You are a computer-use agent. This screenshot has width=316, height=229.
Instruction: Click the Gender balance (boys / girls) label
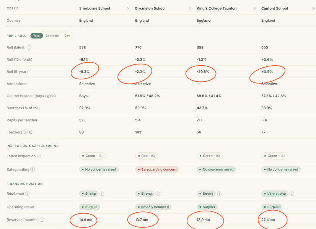[31, 96]
